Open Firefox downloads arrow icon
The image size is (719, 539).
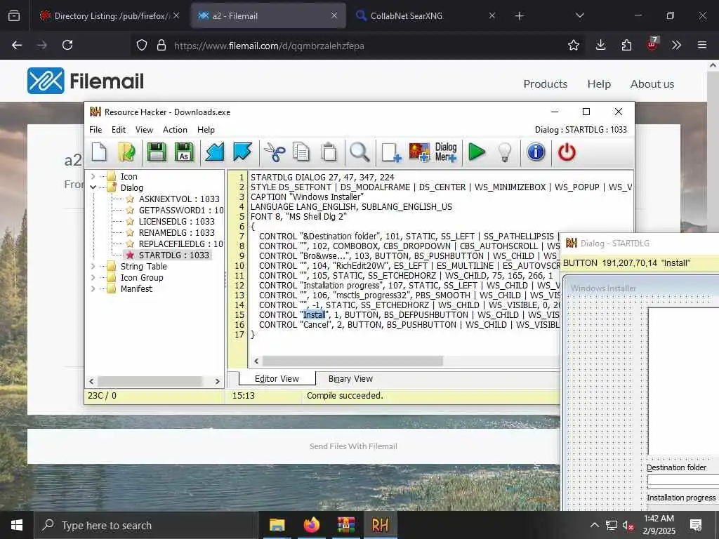pos(601,45)
